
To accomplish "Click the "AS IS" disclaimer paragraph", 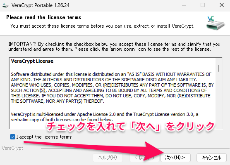I will coord(112,87).
